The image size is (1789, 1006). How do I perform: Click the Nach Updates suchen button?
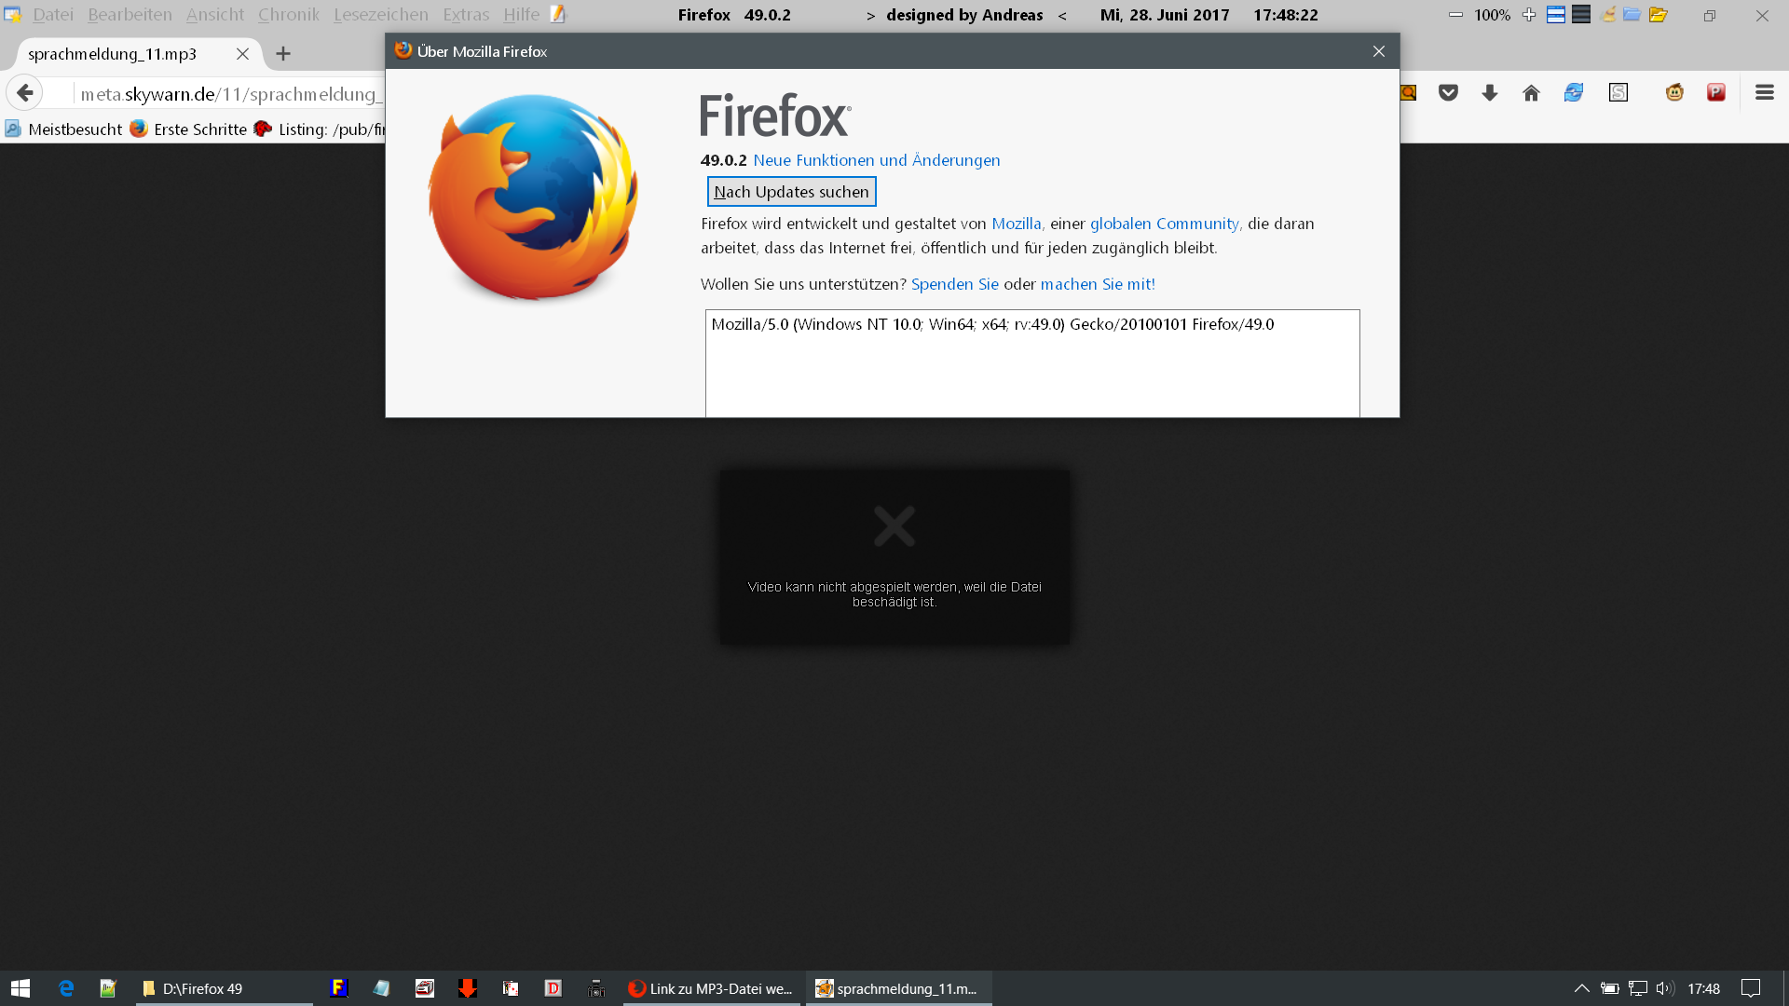(x=791, y=192)
